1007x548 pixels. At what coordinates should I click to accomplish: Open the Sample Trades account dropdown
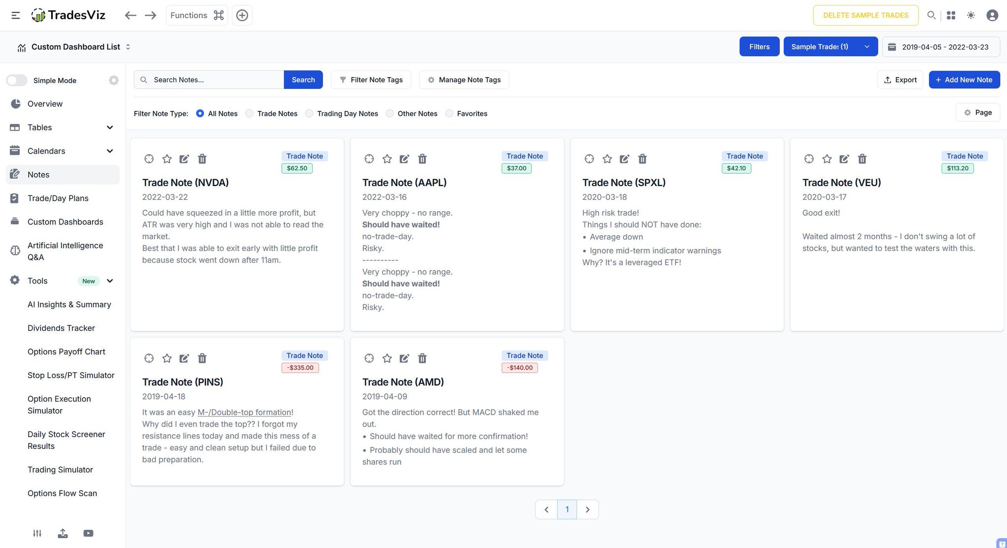[830, 47]
